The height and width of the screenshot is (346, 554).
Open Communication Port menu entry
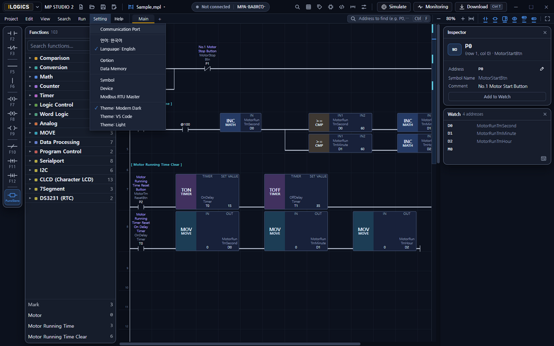click(120, 29)
